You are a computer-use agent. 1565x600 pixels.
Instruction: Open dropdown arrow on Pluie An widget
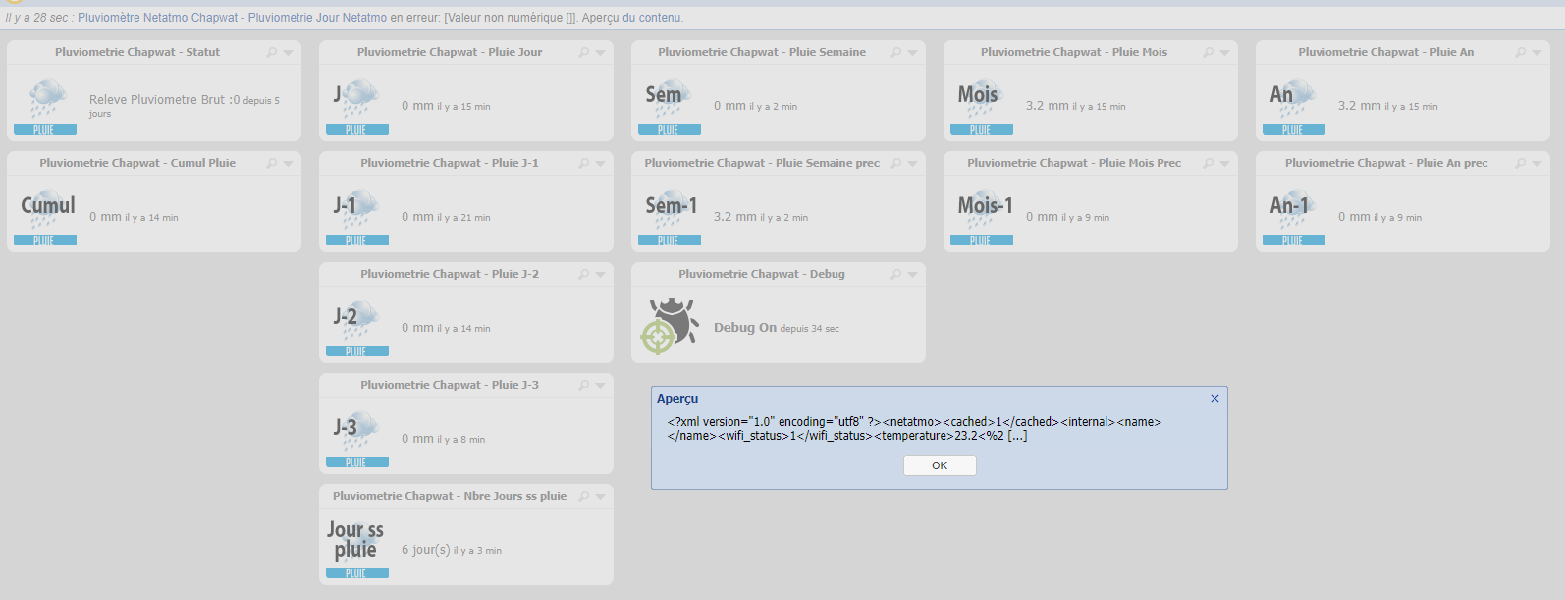(x=1537, y=53)
